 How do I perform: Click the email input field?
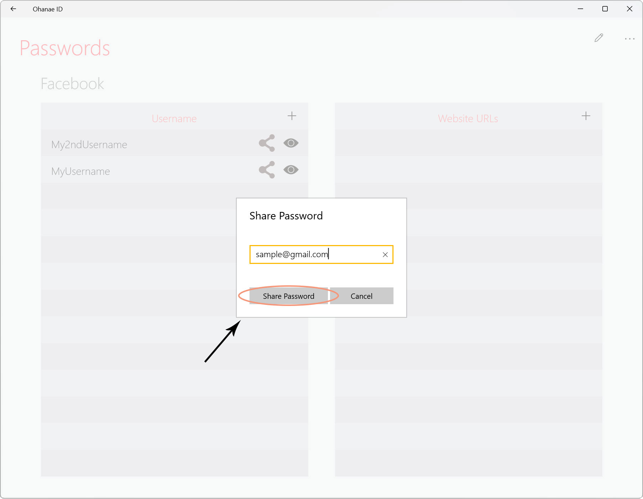pos(321,255)
